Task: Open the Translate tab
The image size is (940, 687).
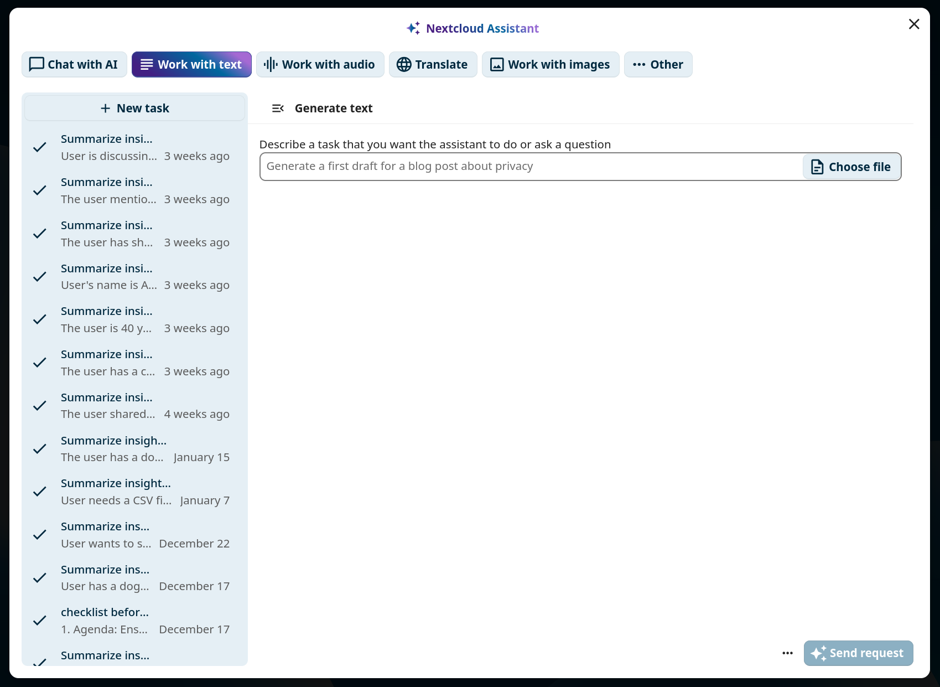Action: point(433,65)
